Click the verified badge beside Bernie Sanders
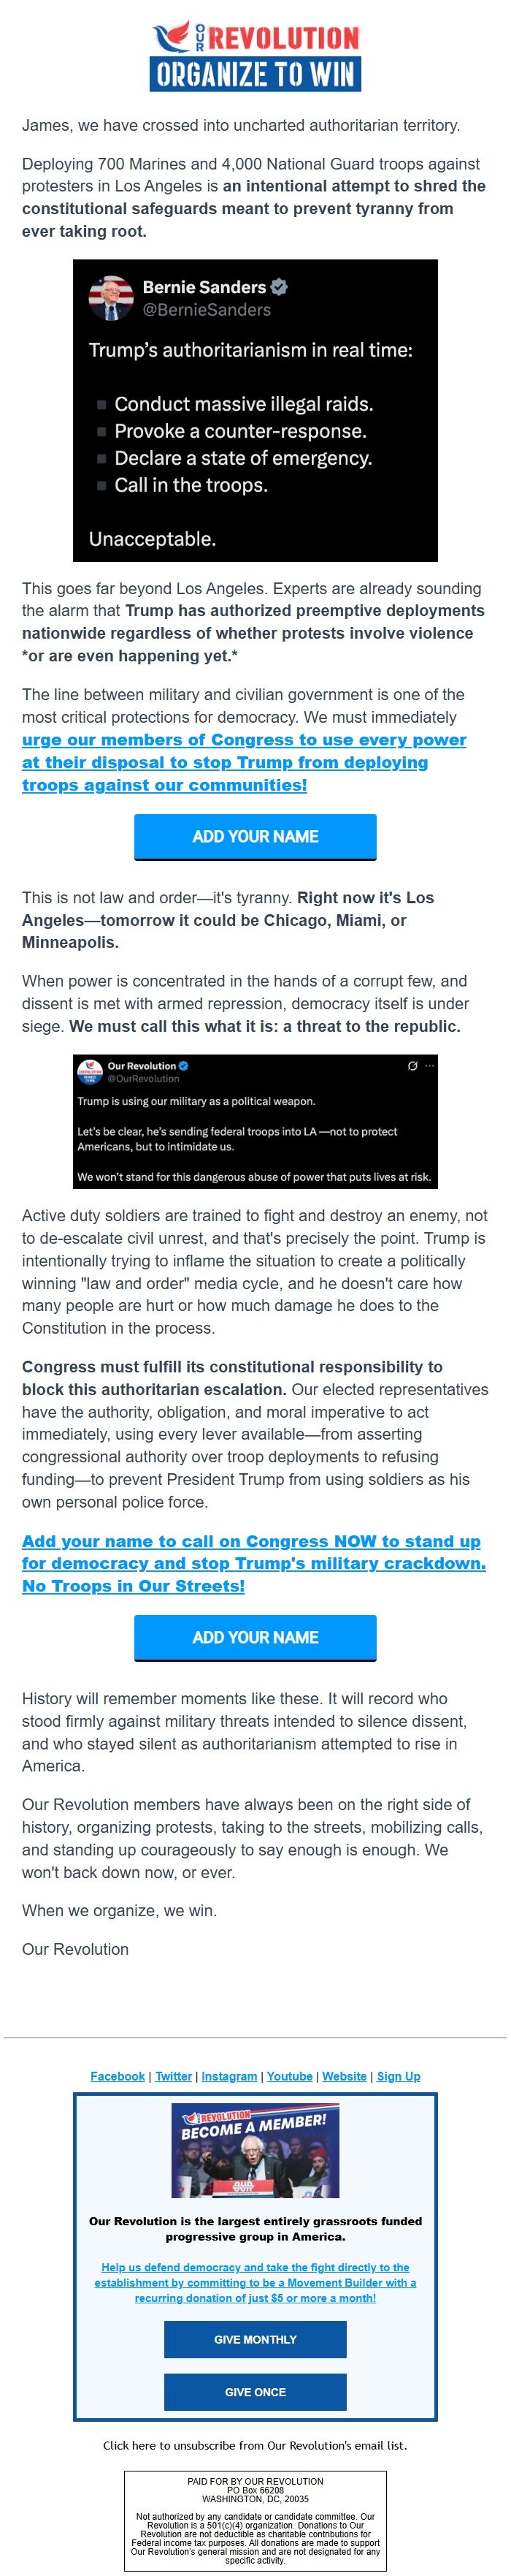 pyautogui.click(x=280, y=287)
